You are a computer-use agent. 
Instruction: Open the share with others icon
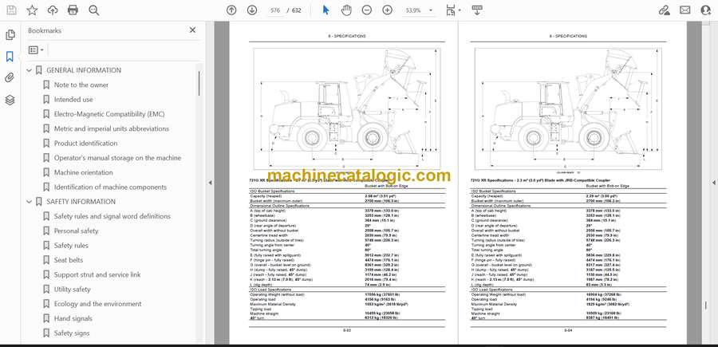[x=706, y=10]
